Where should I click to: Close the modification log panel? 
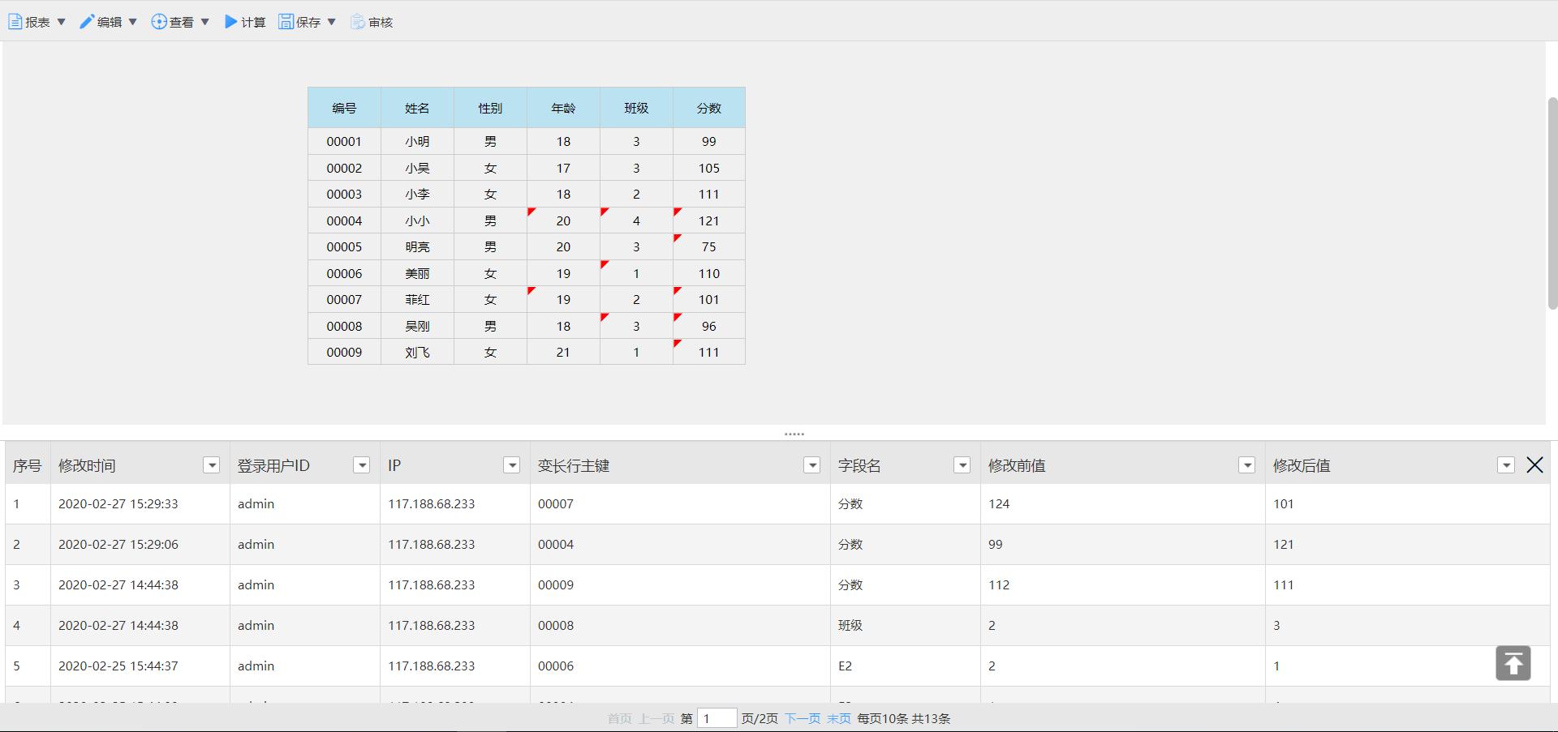click(1534, 465)
